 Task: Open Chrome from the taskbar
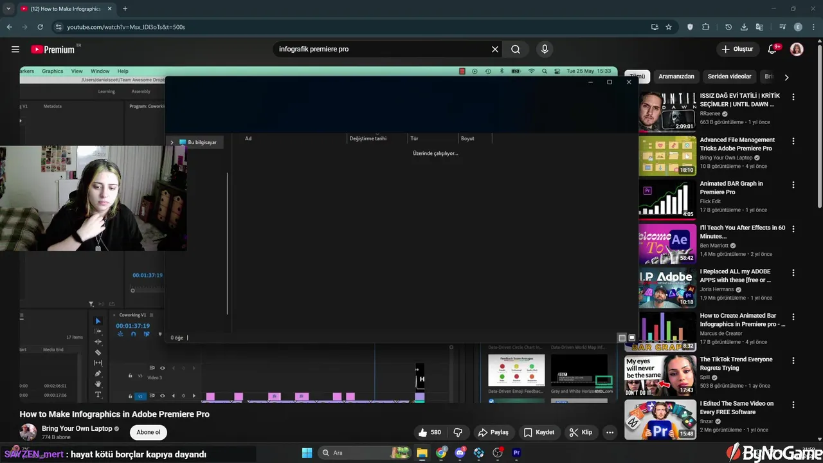[441, 453]
